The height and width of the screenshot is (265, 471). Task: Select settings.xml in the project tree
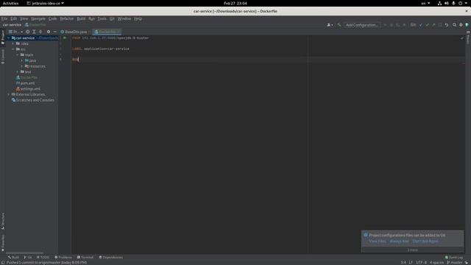28,89
